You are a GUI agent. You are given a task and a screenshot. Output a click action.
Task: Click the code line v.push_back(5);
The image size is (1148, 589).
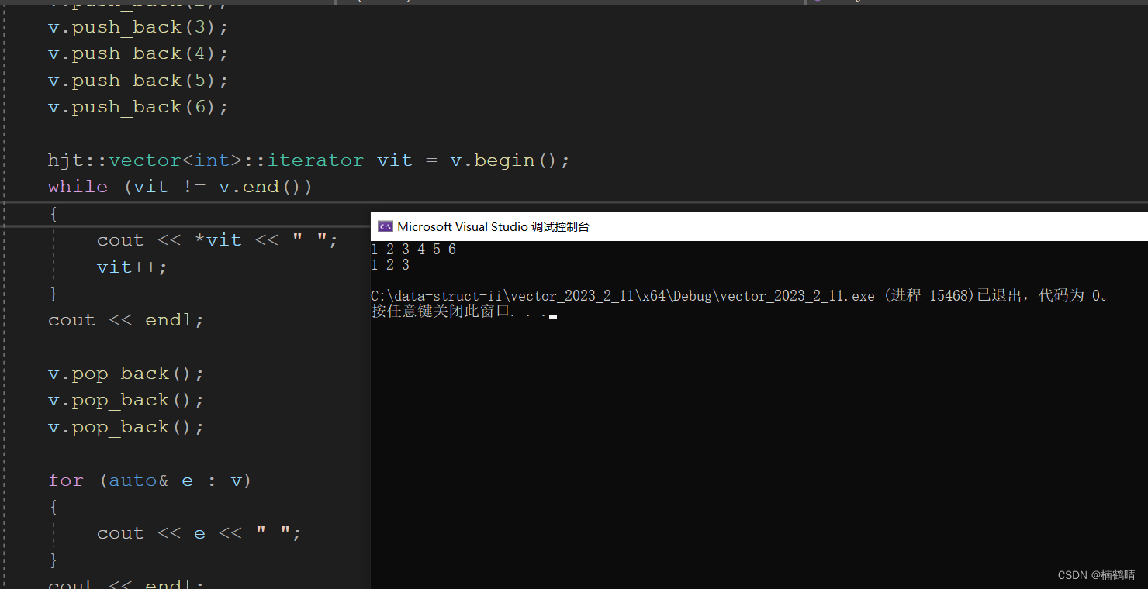138,81
